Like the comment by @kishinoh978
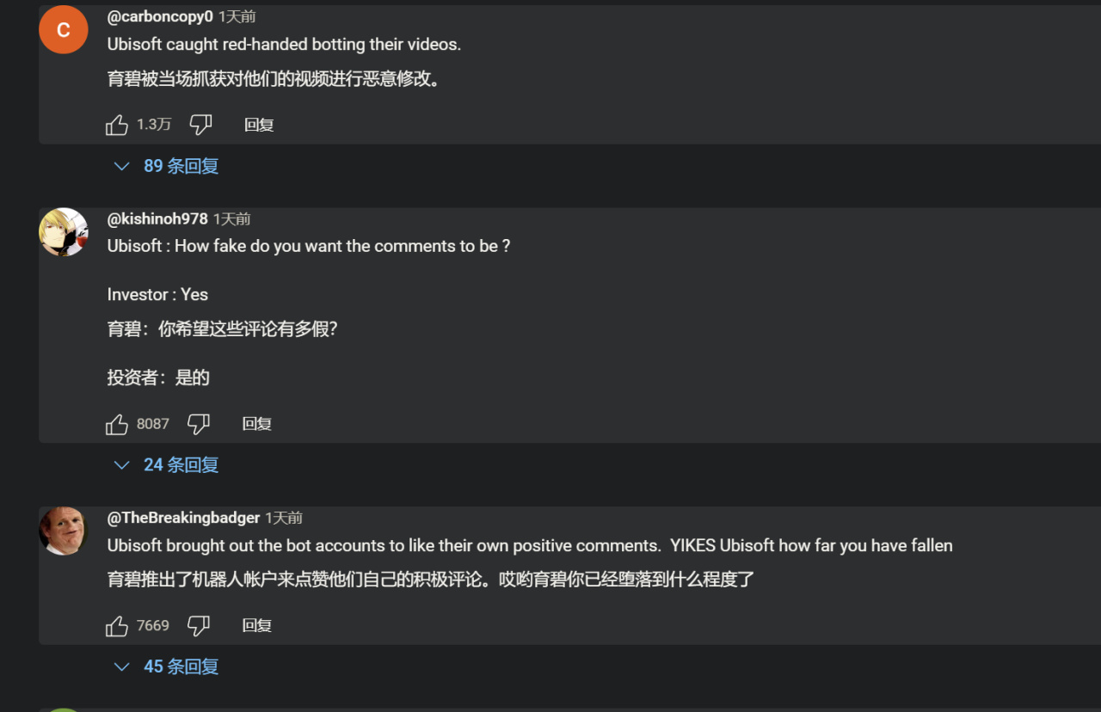This screenshot has height=712, width=1101. (117, 424)
